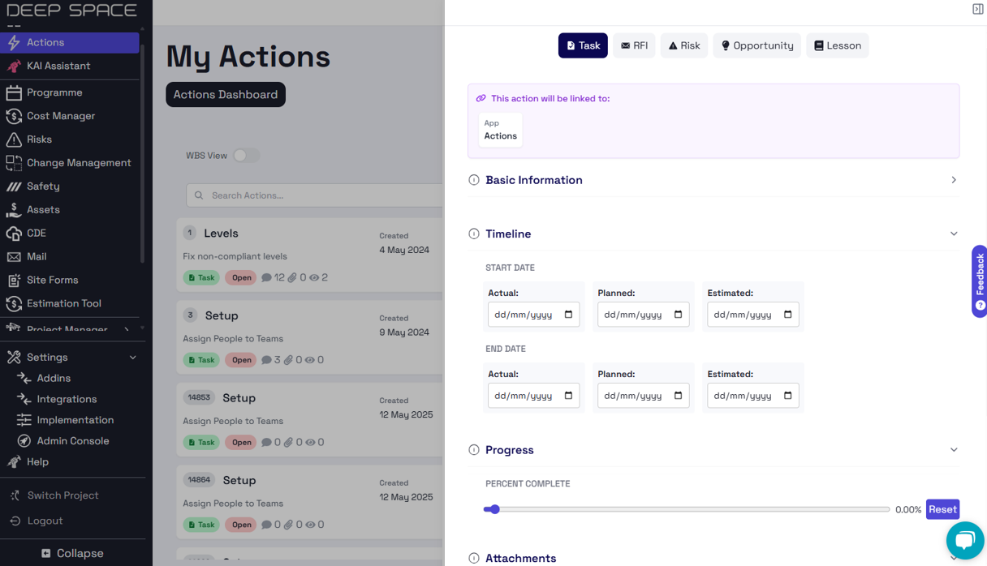Click the collapse panel icon at top right
The height and width of the screenshot is (566, 987).
pos(977,9)
